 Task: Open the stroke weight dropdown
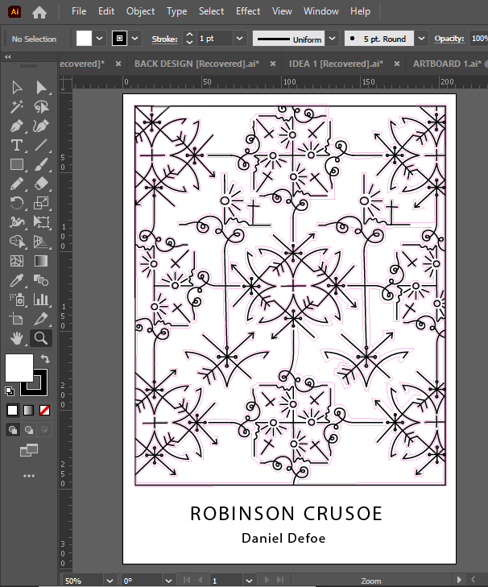[239, 39]
